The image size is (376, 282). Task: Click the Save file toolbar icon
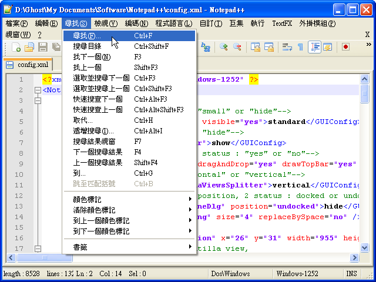43,47
